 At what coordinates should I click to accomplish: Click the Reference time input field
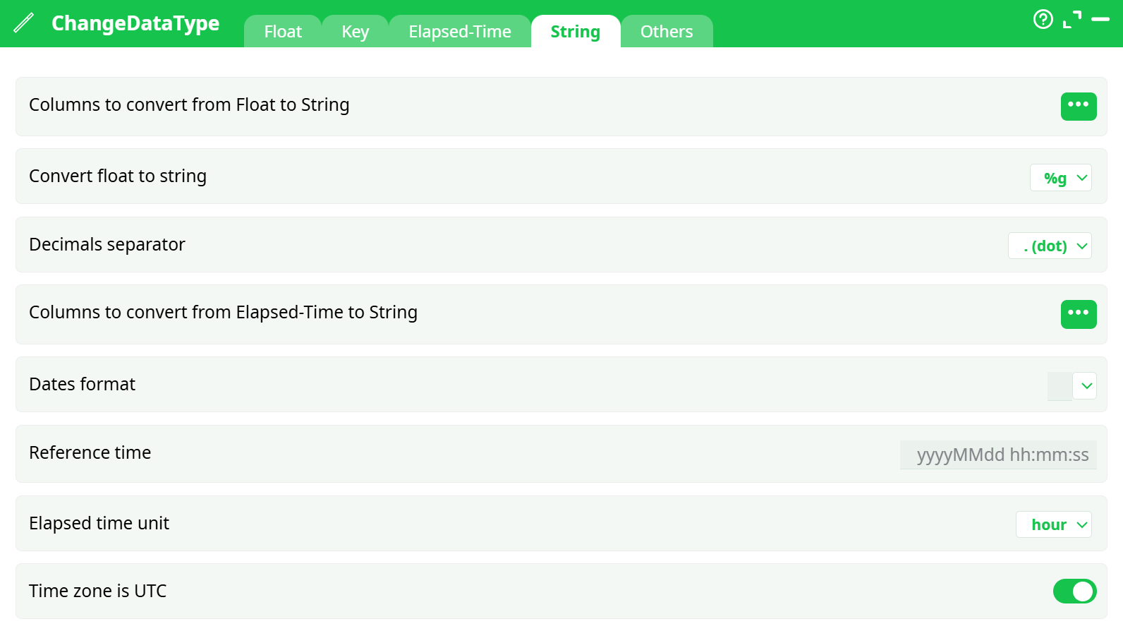click(x=997, y=455)
